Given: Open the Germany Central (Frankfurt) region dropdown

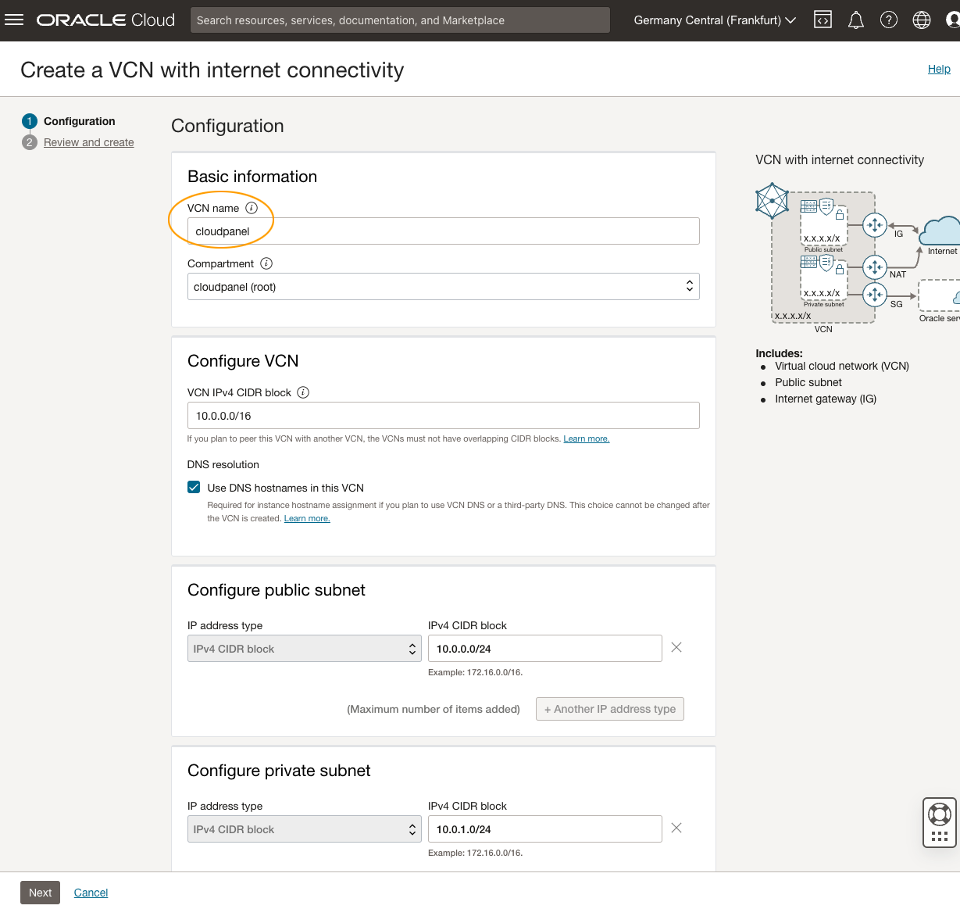Looking at the screenshot, I should click(713, 20).
